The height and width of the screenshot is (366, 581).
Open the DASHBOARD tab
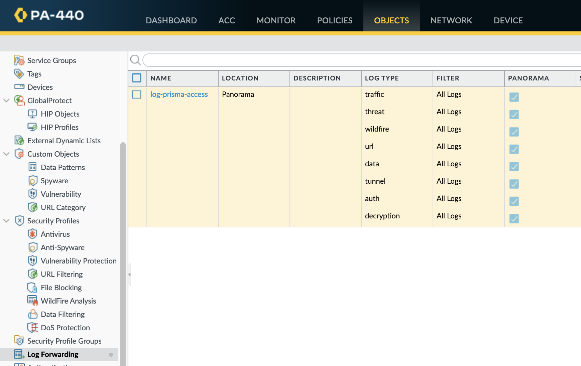point(171,20)
